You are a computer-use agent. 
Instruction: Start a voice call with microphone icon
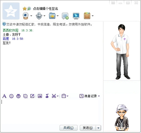[39, 16]
